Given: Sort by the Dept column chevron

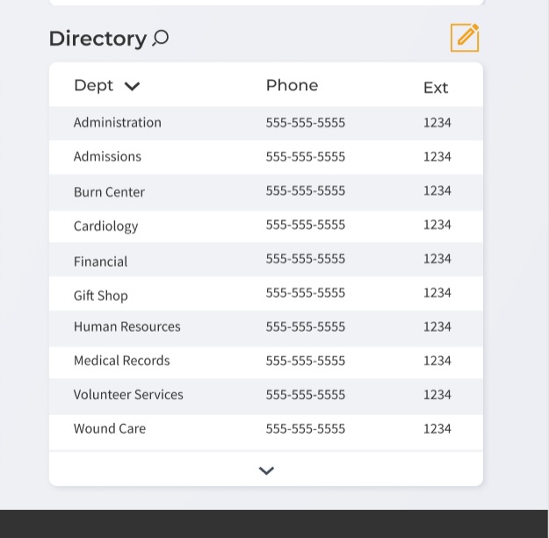Looking at the screenshot, I should tap(133, 86).
